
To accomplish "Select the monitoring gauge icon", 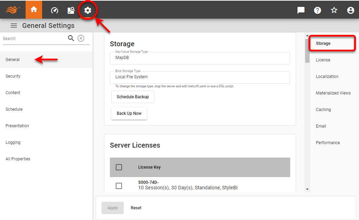I will click(x=54, y=10).
